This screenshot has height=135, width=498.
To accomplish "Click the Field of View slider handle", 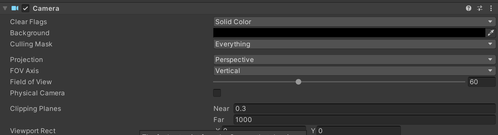I will pos(298,82).
